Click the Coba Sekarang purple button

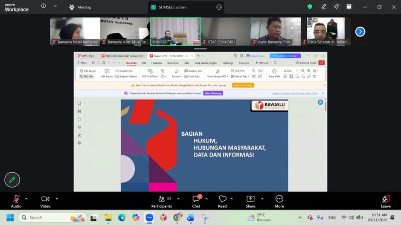pos(213,93)
